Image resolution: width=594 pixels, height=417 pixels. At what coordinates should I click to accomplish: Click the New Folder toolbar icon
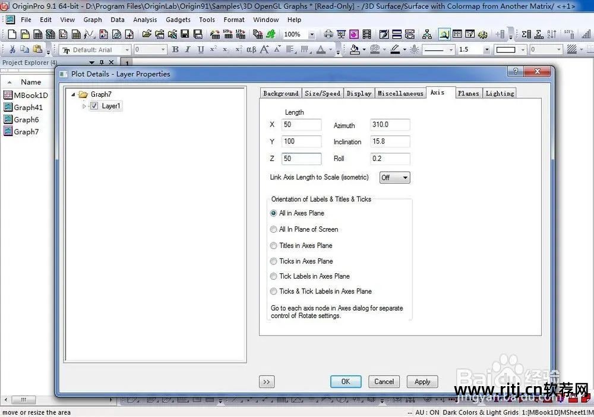(x=25, y=34)
